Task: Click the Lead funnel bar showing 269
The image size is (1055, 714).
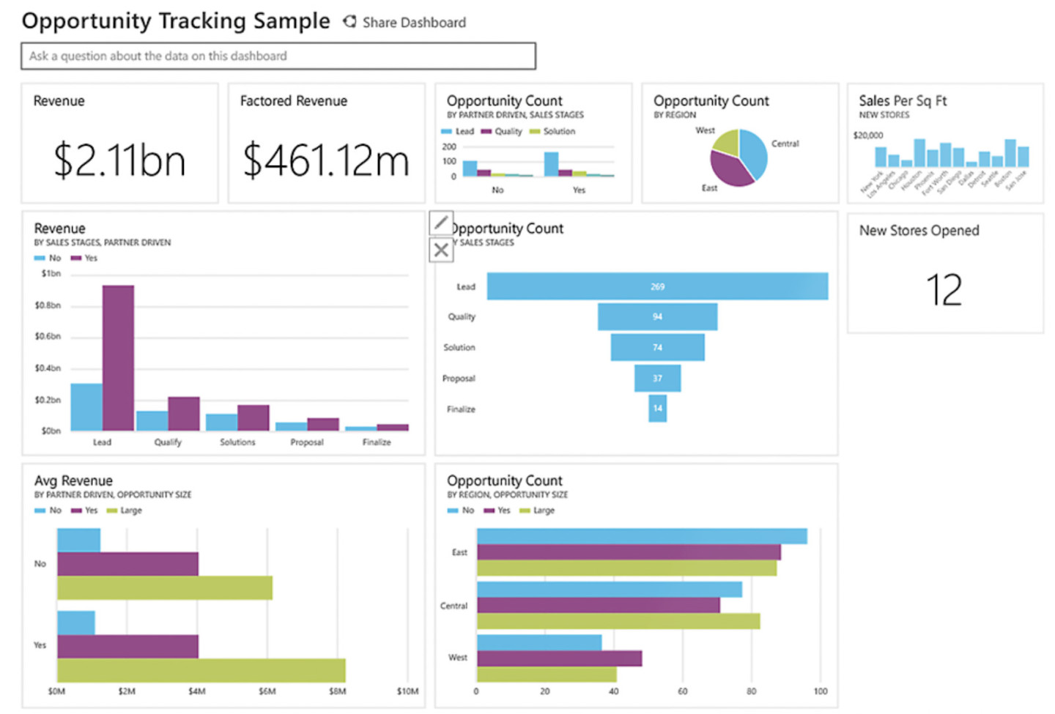Action: [x=656, y=286]
